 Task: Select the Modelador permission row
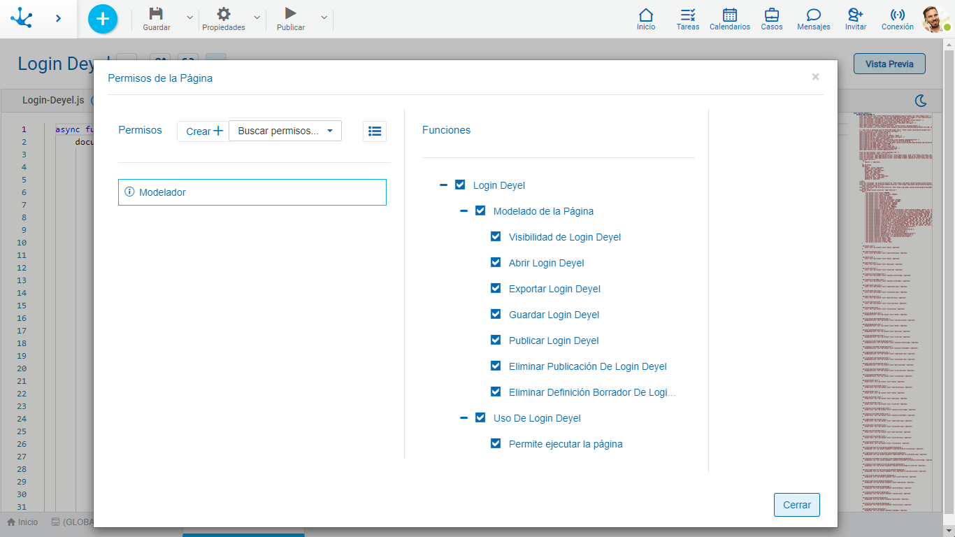pyautogui.click(x=252, y=192)
